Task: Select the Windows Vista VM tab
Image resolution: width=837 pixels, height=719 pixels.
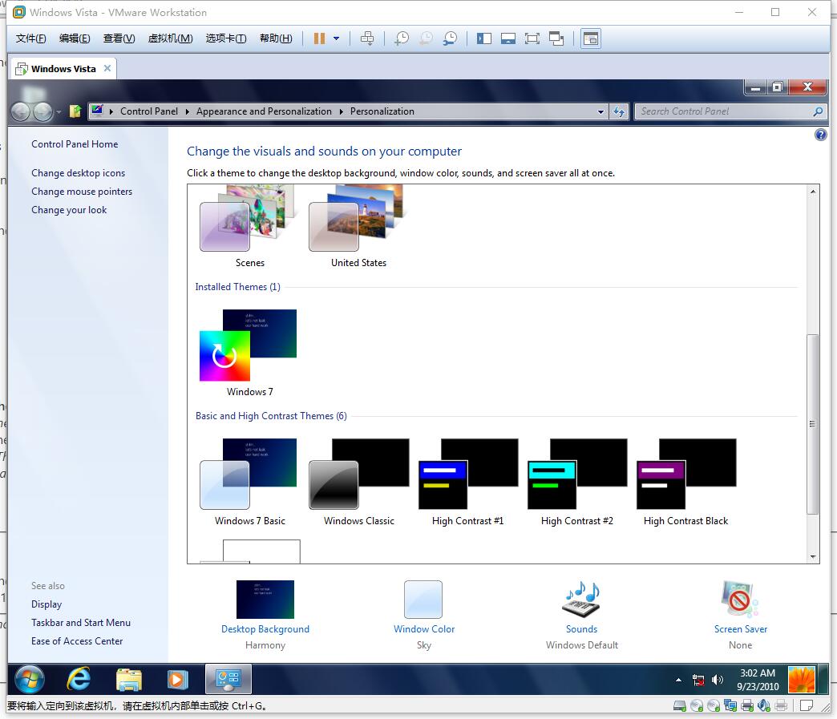Action: coord(63,69)
